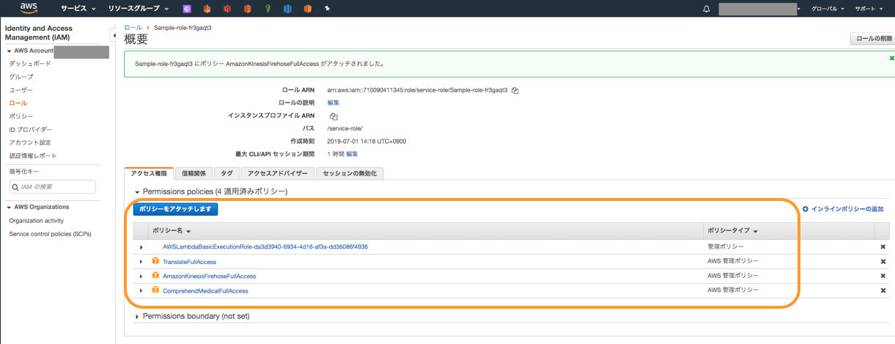This screenshot has width=895, height=344.
Task: Detach ComprehendMedicalFullAccess policy with its X
Action: [x=883, y=291]
